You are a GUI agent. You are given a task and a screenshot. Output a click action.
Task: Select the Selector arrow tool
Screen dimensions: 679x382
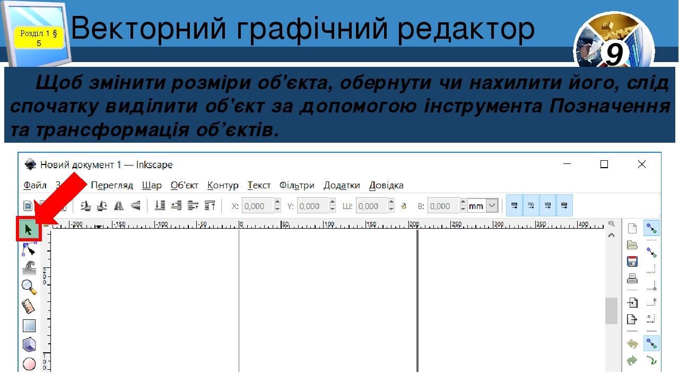[x=29, y=229]
